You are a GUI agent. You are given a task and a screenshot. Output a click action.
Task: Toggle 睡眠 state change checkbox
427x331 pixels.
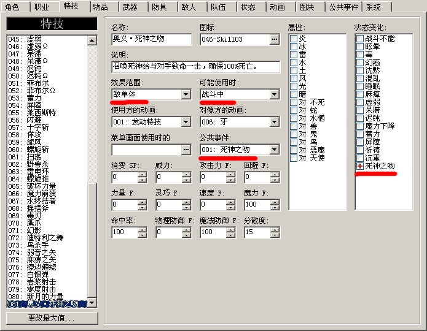tap(360, 86)
